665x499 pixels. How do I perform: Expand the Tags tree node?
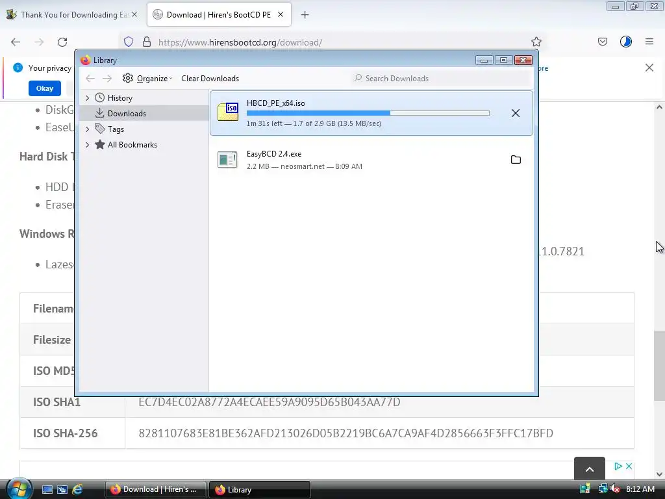tap(88, 129)
